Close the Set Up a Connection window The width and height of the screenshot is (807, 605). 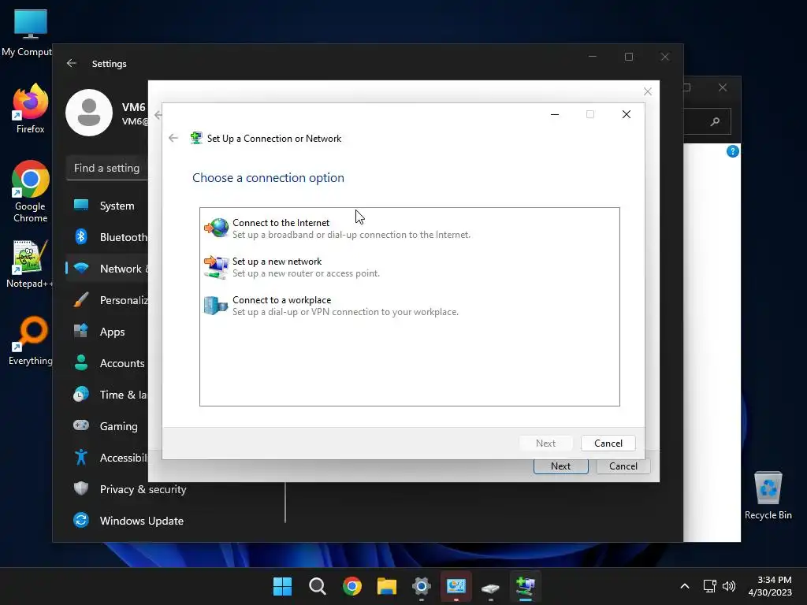[x=627, y=114]
